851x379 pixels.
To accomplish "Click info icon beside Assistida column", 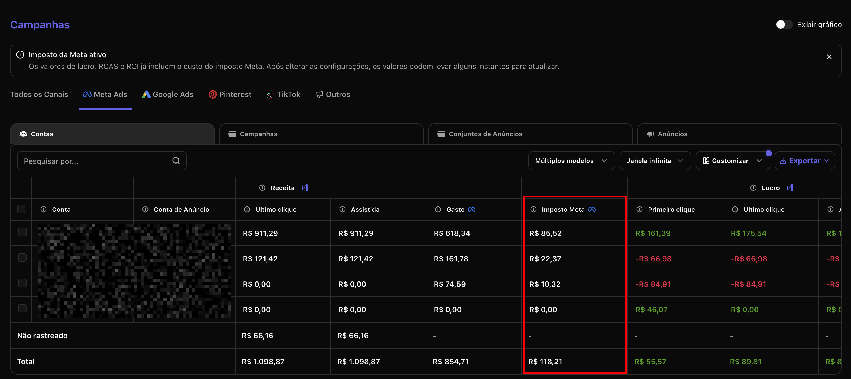I will point(342,209).
